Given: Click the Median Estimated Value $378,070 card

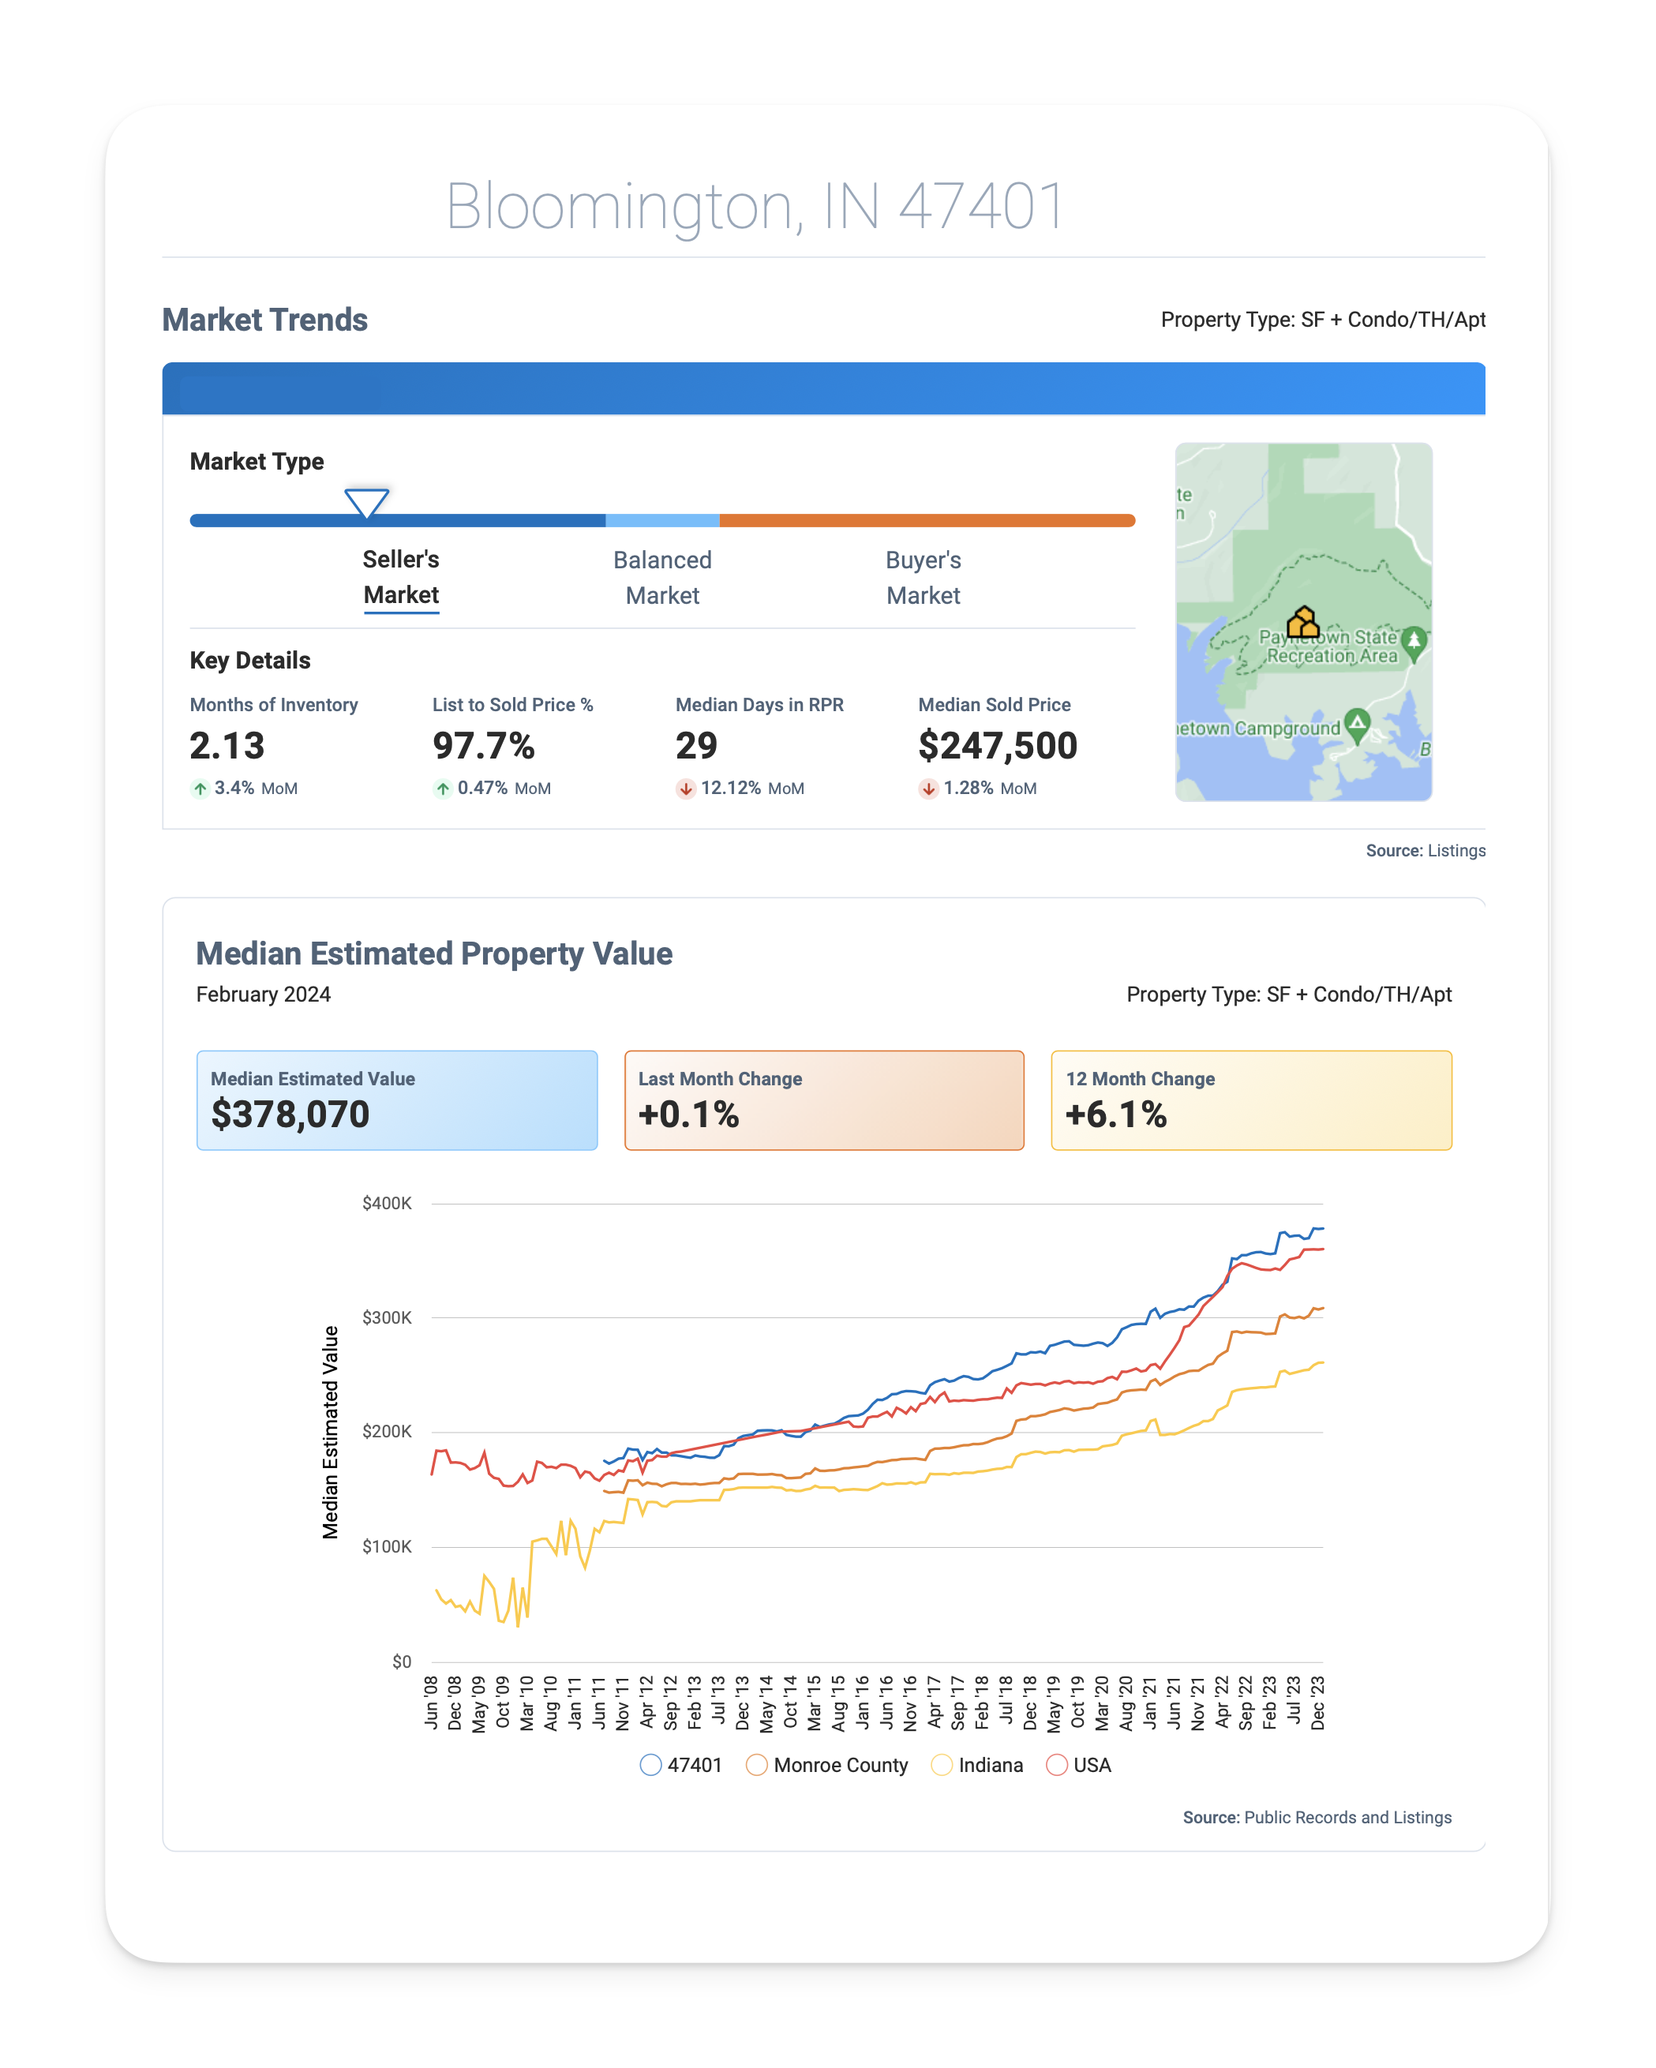Looking at the screenshot, I should [x=397, y=1100].
